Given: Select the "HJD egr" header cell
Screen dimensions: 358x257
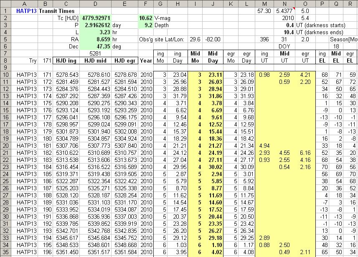Looking at the screenshot, I should coord(124,60).
